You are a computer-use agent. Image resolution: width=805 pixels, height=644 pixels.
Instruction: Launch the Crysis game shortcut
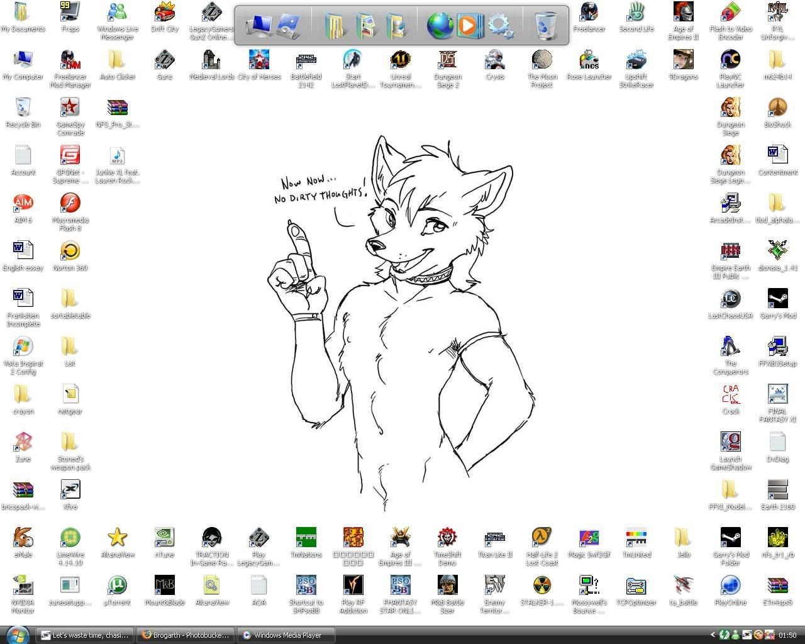pos(494,60)
